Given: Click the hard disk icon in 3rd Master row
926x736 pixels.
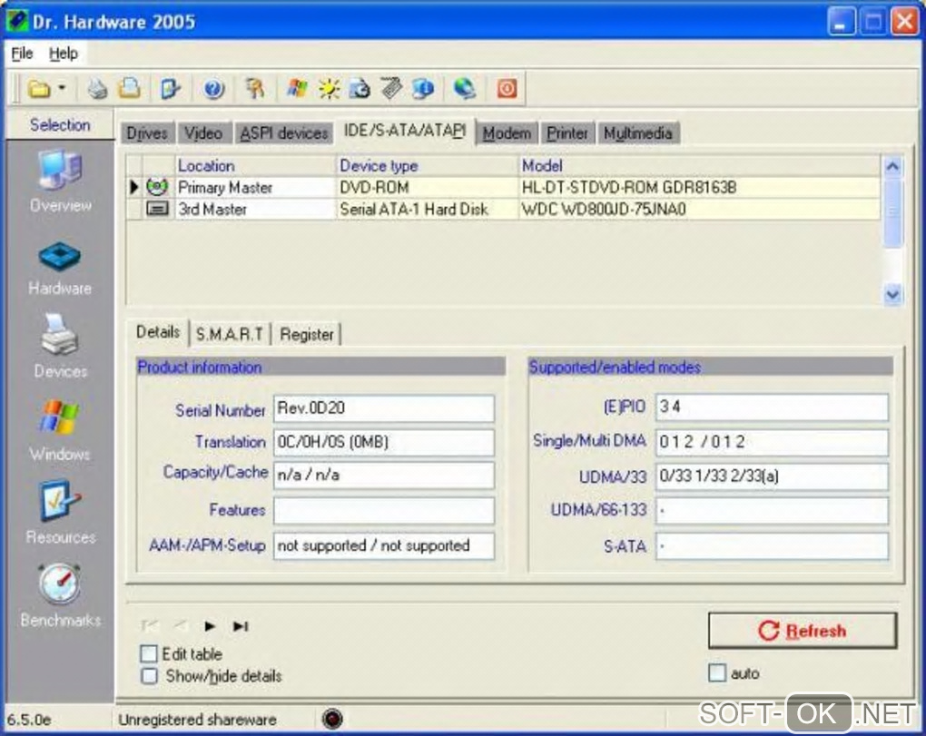Looking at the screenshot, I should (x=157, y=209).
